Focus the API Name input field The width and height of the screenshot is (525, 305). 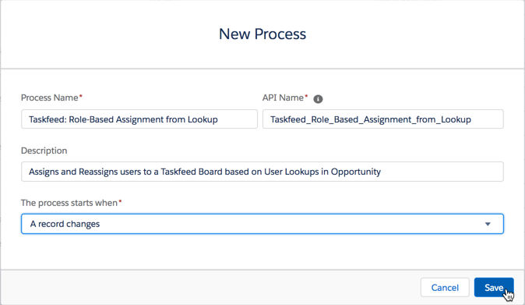click(x=382, y=119)
